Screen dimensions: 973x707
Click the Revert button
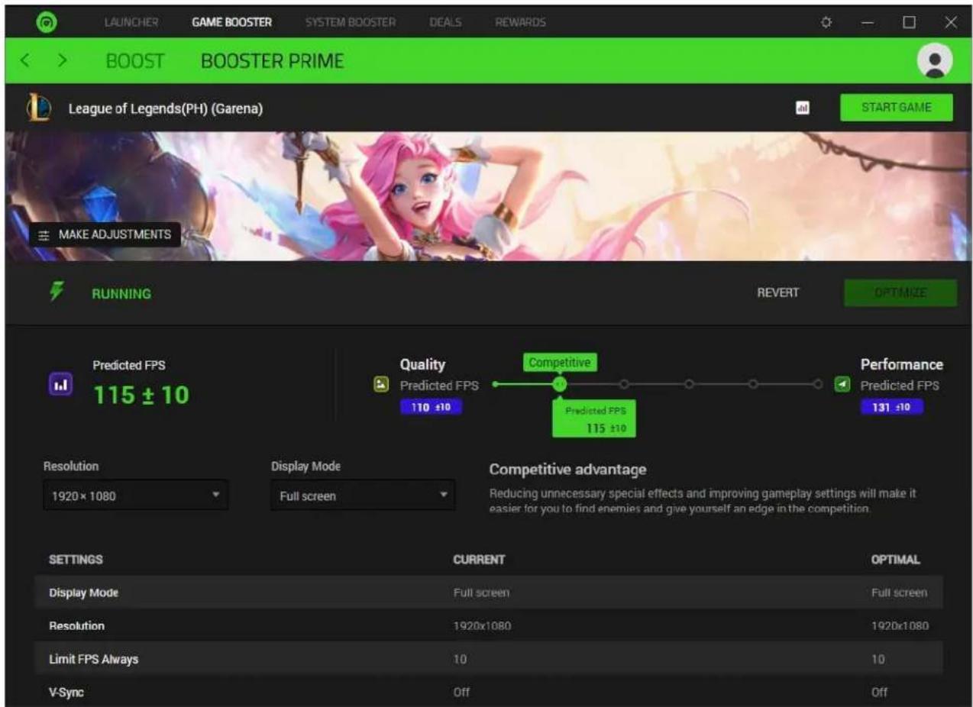[x=778, y=292]
